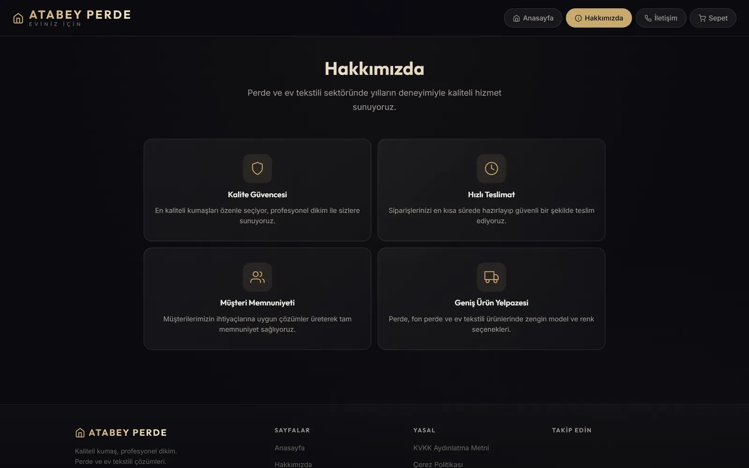Open the footer Hakkımızda link

pos(293,464)
